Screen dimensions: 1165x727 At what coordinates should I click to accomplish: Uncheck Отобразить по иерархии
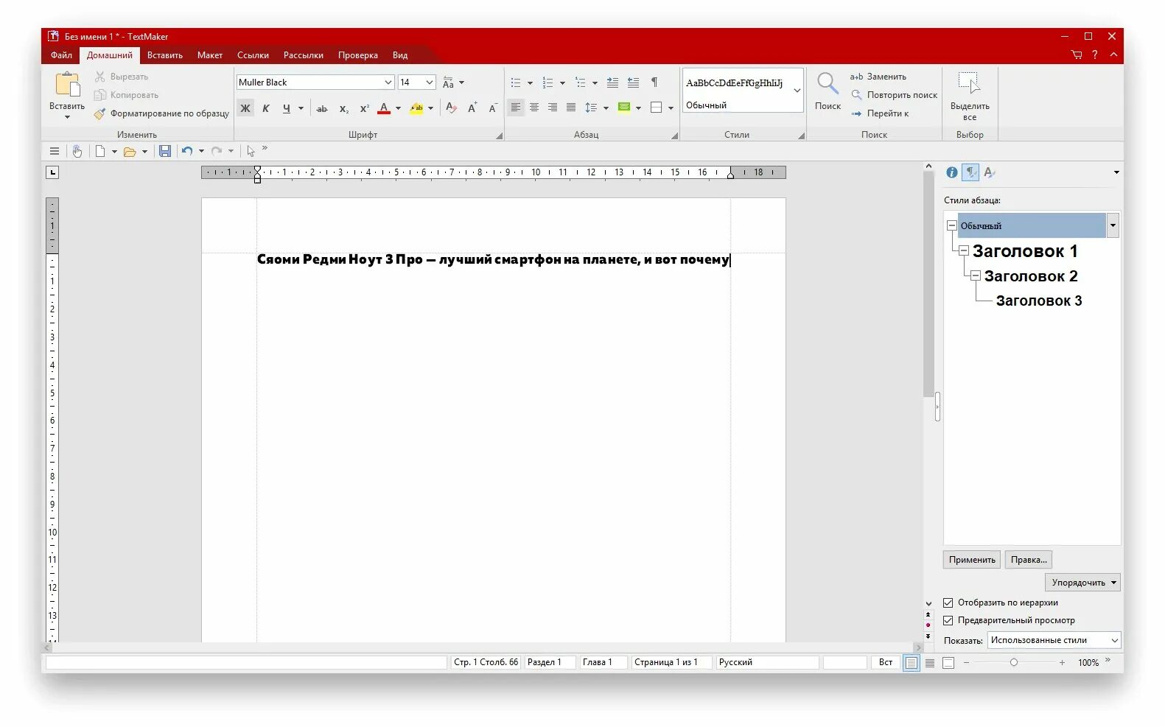click(x=948, y=603)
